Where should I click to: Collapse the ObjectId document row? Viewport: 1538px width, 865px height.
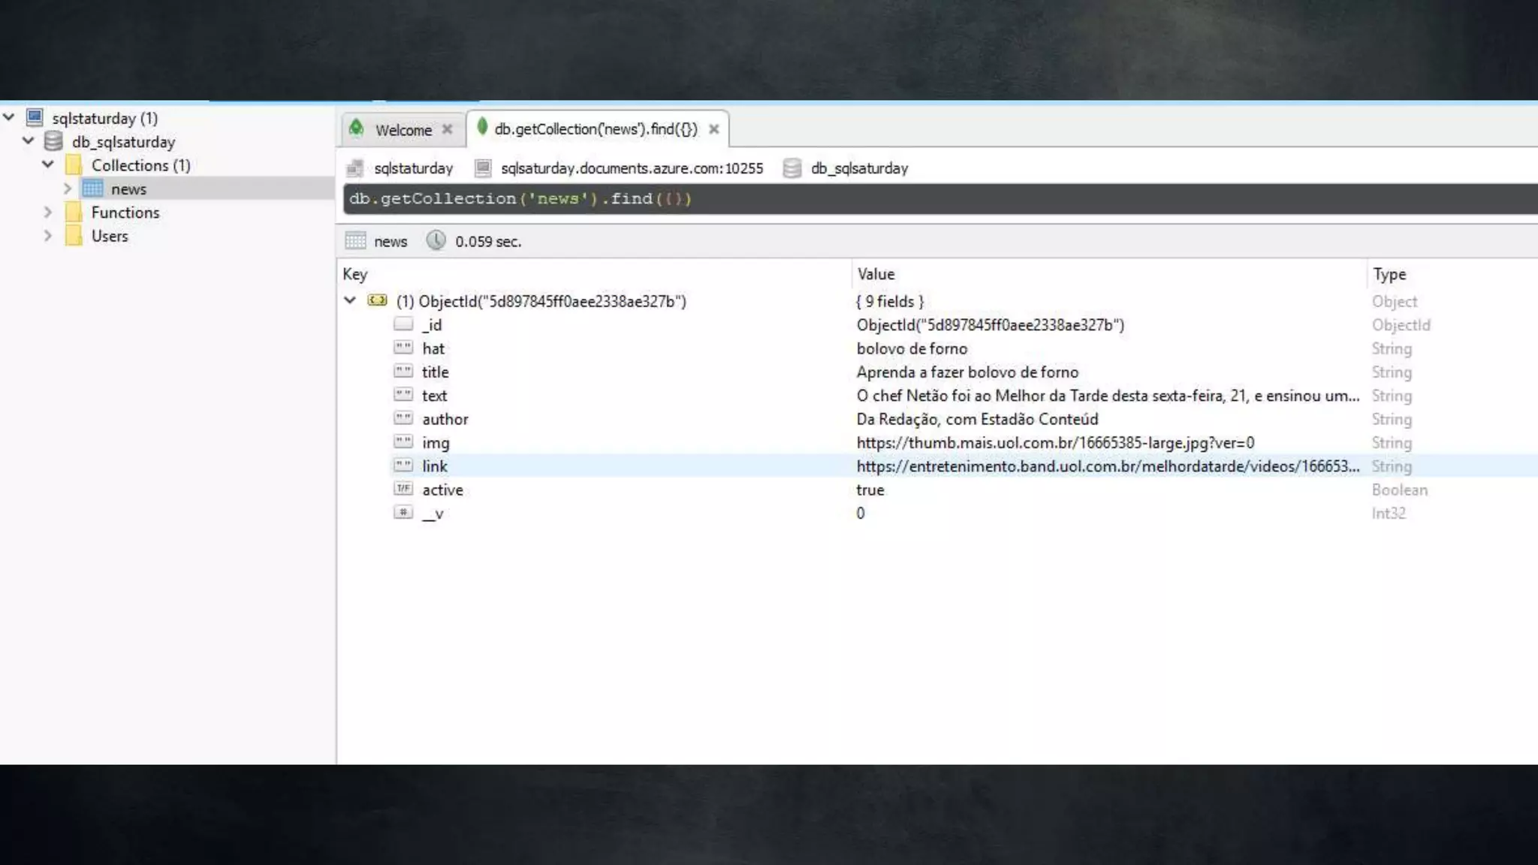(350, 300)
